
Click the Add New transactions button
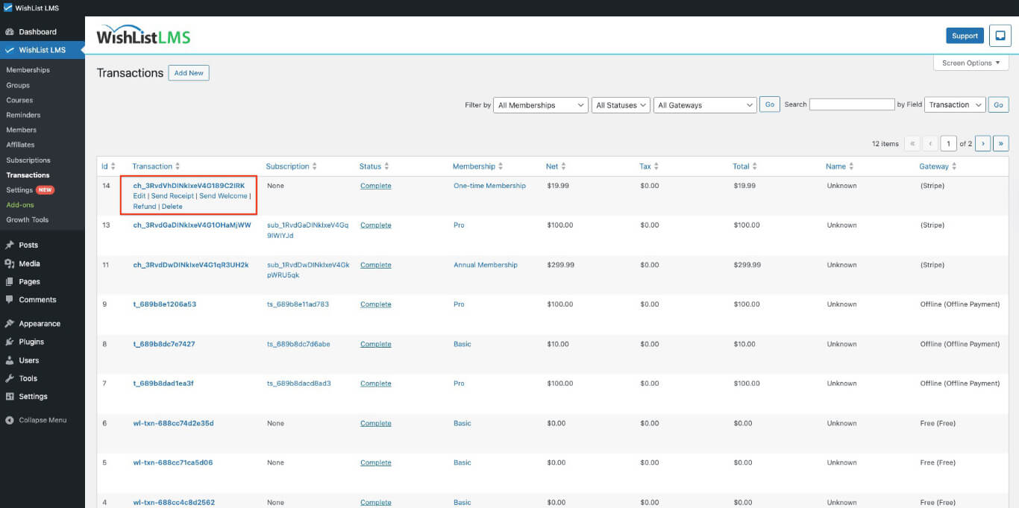coord(189,72)
